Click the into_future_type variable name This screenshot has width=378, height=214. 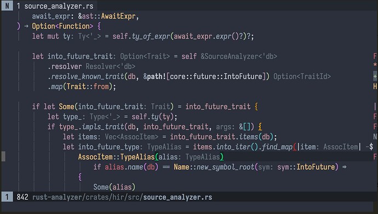click(108, 147)
